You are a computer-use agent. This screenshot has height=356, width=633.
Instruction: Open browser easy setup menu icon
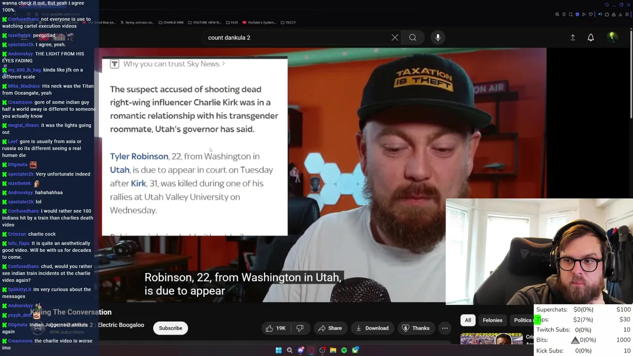click(627, 14)
